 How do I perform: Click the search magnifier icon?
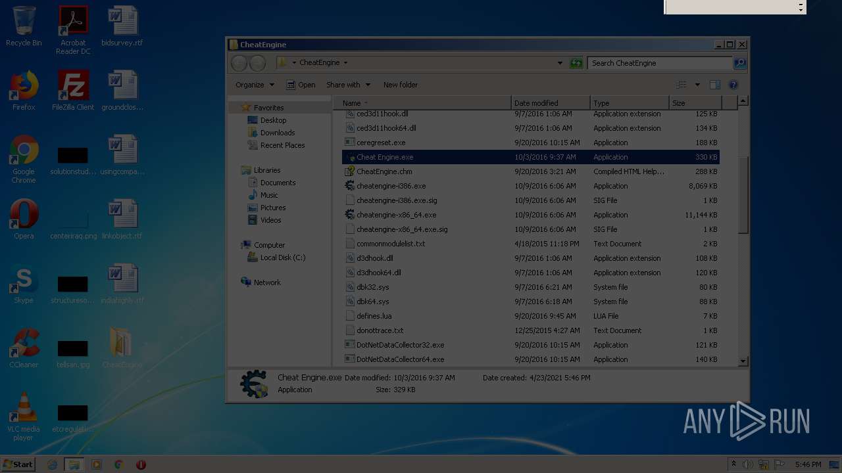(740, 63)
